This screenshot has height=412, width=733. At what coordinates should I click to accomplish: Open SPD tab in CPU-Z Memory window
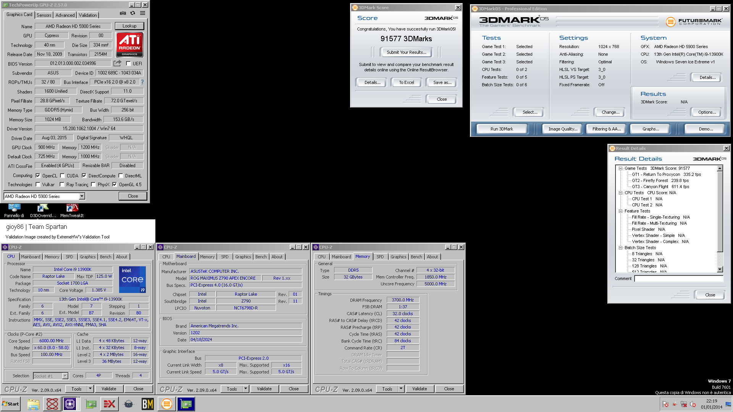380,257
